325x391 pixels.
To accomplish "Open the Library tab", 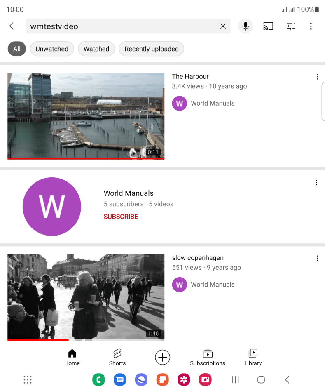I will tap(253, 357).
